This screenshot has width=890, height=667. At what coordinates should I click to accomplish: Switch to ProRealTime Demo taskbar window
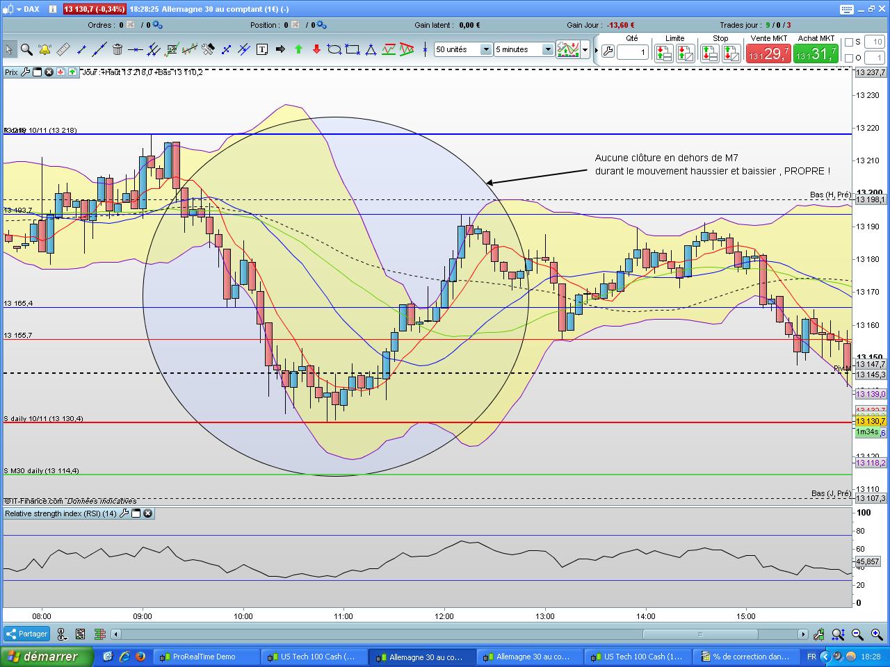point(205,657)
